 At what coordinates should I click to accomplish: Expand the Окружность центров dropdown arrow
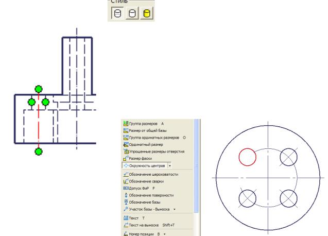click(170, 166)
